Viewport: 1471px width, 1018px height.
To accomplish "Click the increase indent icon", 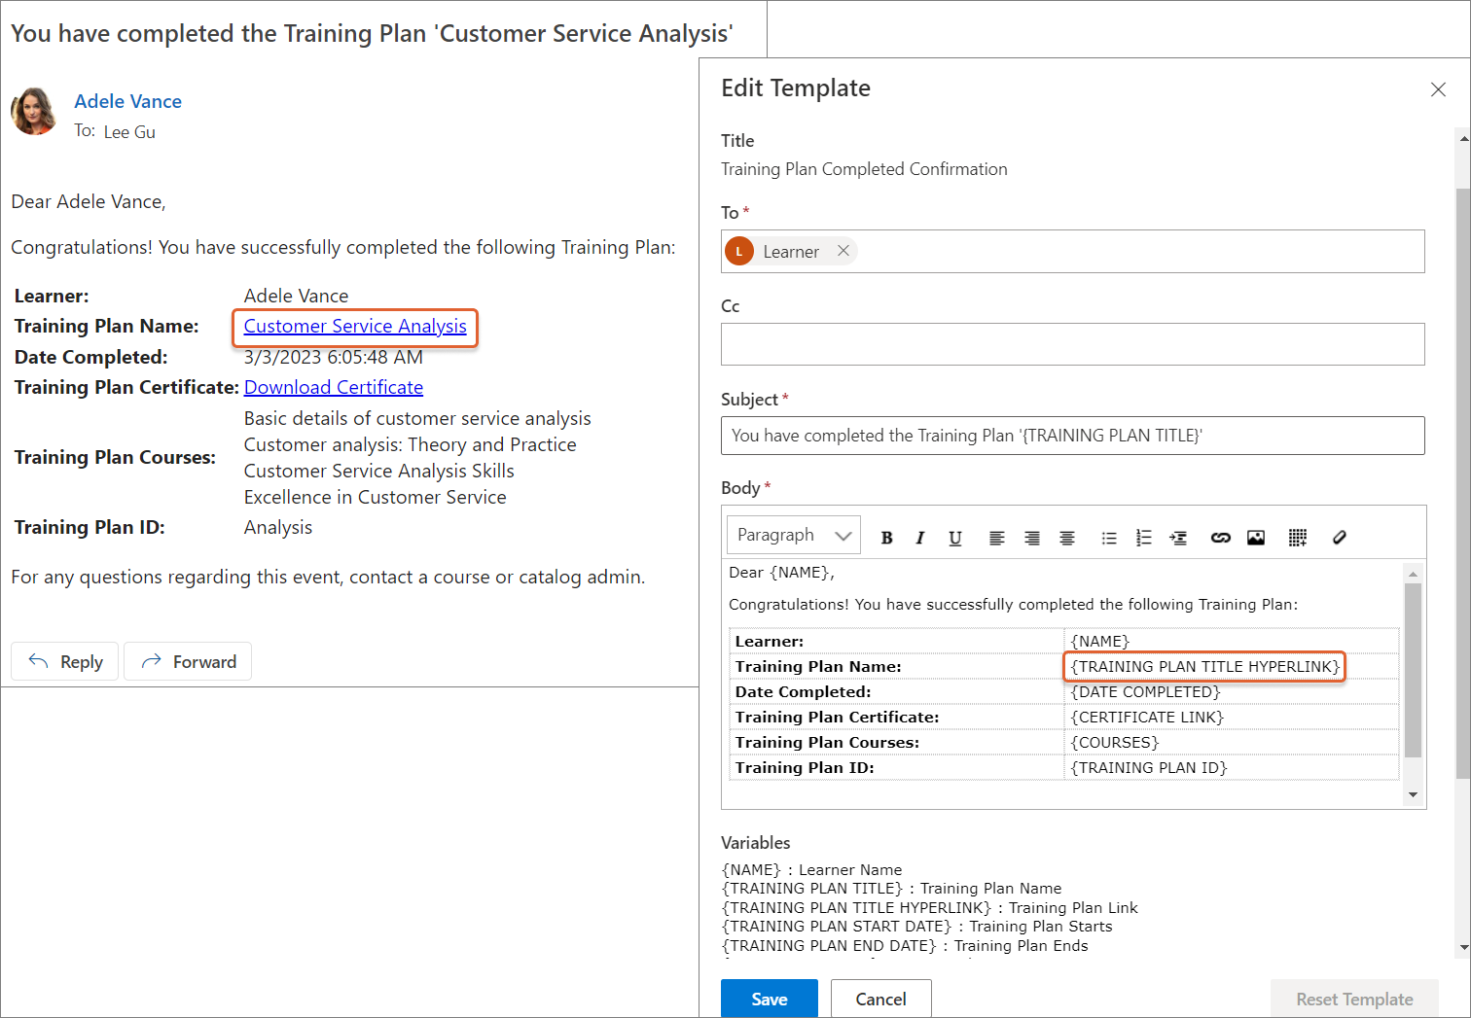I will click(1178, 538).
